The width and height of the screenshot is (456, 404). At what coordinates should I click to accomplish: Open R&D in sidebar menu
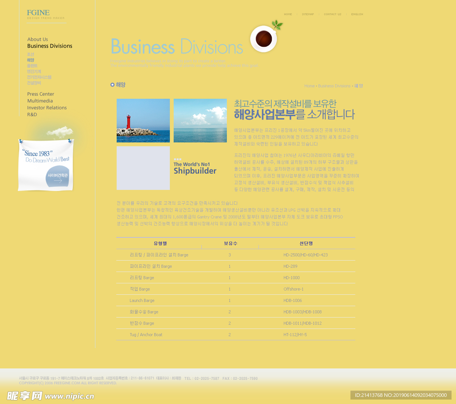[x=32, y=114]
